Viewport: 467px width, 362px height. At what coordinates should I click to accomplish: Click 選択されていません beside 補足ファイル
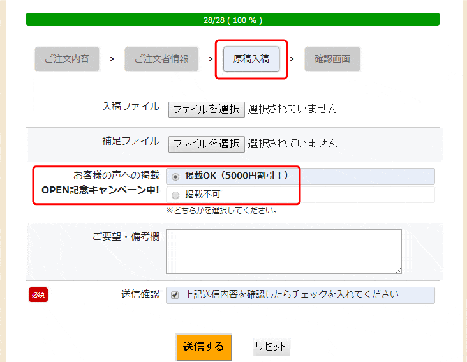coord(293,143)
